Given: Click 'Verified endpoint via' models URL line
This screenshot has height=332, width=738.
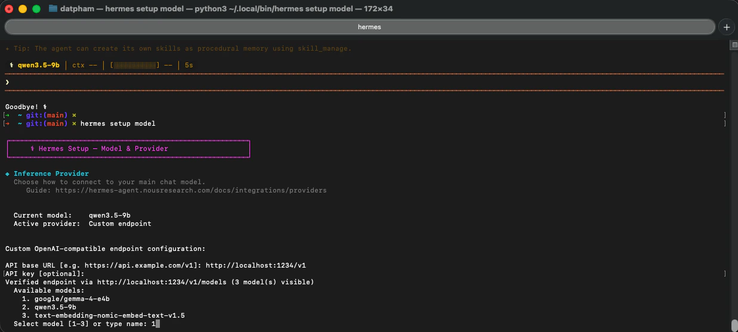Looking at the screenshot, I should coord(159,282).
